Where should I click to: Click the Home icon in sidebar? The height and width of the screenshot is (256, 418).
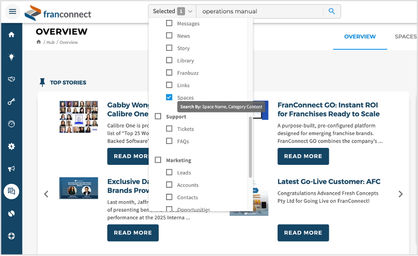[11, 35]
